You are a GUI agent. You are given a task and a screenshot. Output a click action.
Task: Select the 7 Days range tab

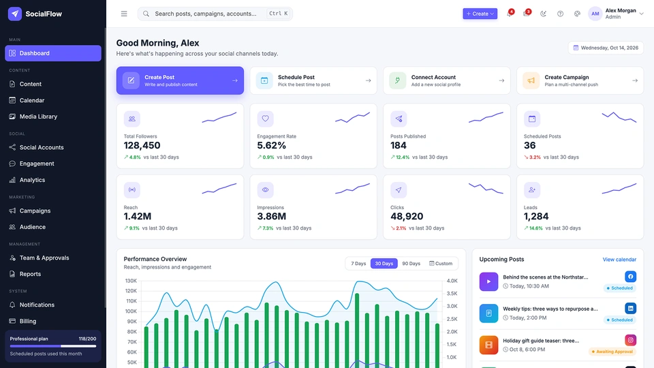click(358, 264)
